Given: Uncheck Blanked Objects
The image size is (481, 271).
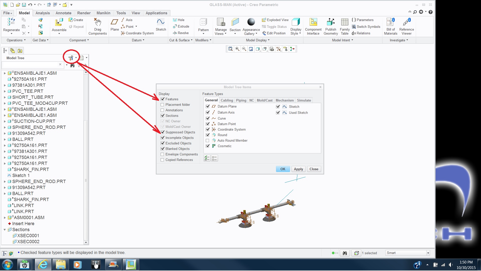Looking at the screenshot, I should tap(162, 149).
